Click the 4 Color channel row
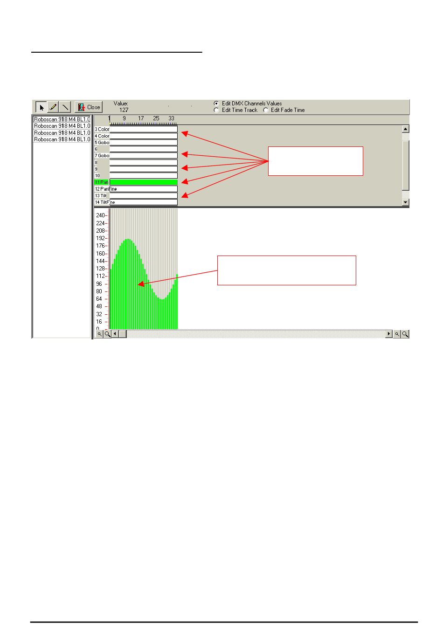The image size is (443, 643). coord(136,136)
